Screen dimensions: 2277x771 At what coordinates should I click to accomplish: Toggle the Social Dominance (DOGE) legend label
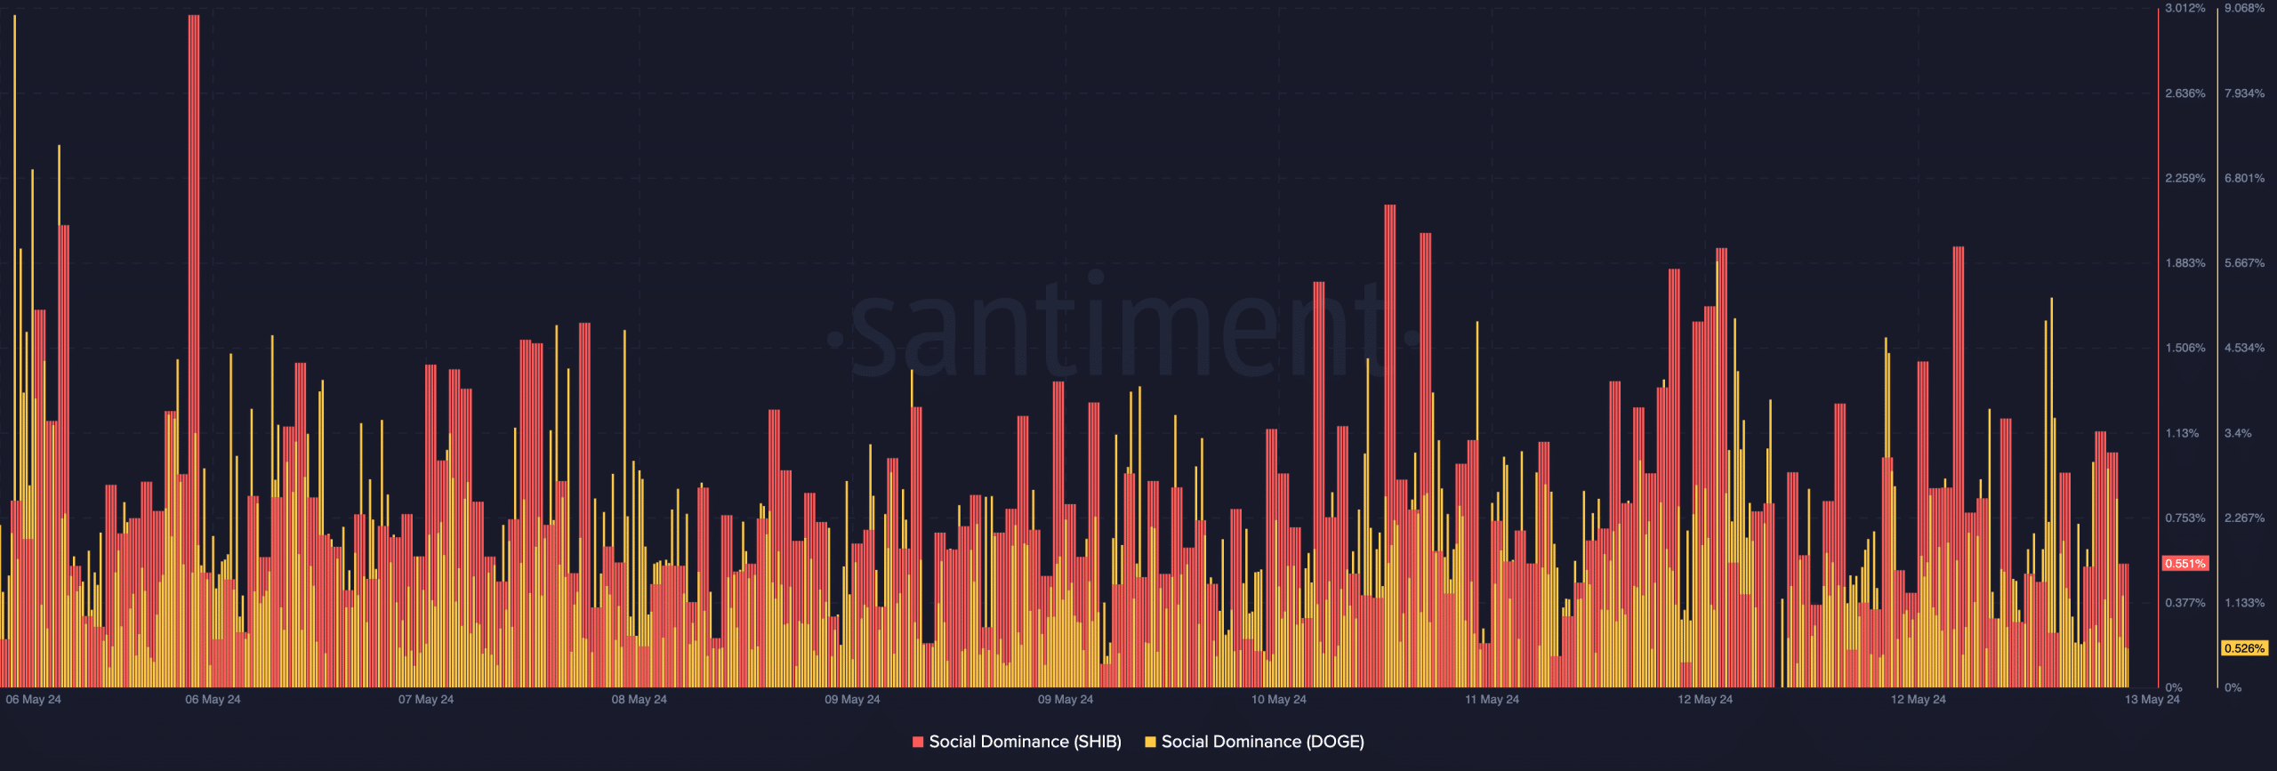click(1262, 742)
